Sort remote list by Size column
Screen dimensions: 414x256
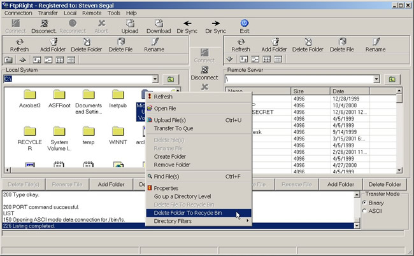click(x=311, y=91)
